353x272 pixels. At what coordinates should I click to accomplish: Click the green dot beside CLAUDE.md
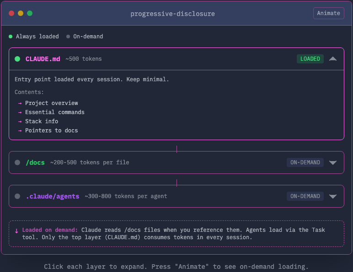pyautogui.click(x=17, y=59)
